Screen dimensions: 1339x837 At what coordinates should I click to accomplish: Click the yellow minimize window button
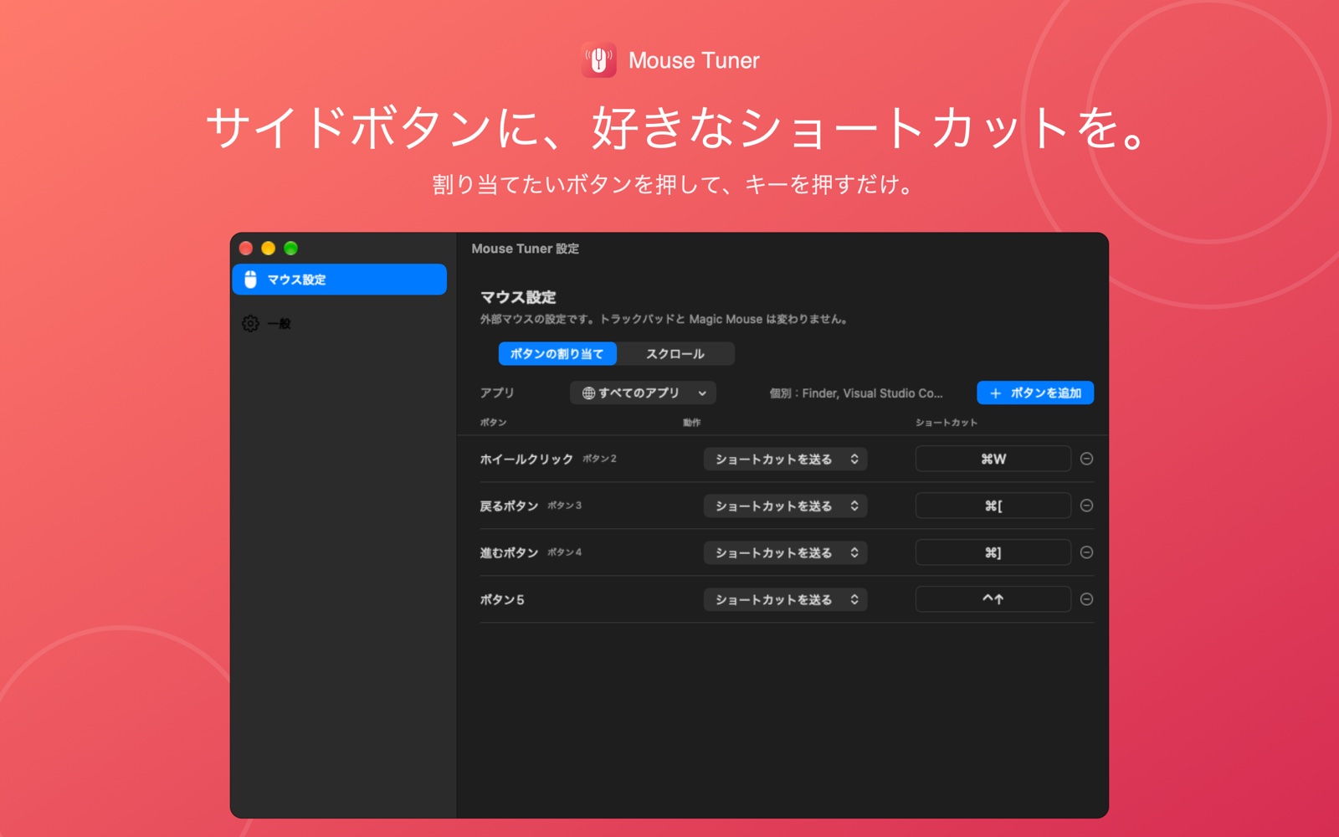268,248
